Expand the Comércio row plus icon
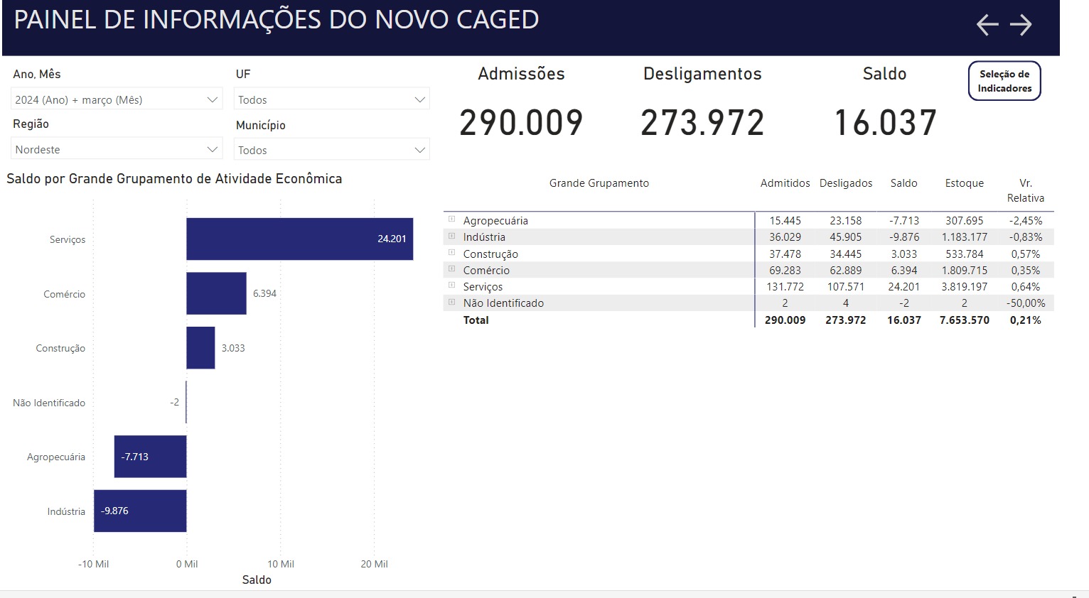Screen dimensions: 1089x598 click(x=451, y=269)
